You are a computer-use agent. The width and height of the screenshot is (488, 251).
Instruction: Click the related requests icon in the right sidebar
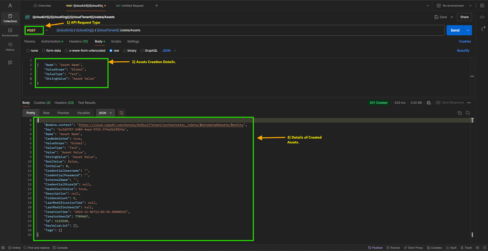(x=482, y=29)
